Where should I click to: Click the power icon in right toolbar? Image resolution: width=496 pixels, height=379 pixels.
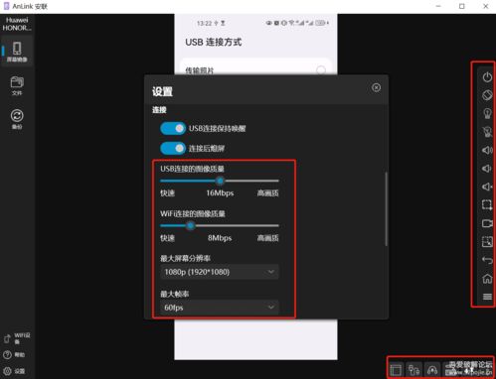(x=487, y=77)
